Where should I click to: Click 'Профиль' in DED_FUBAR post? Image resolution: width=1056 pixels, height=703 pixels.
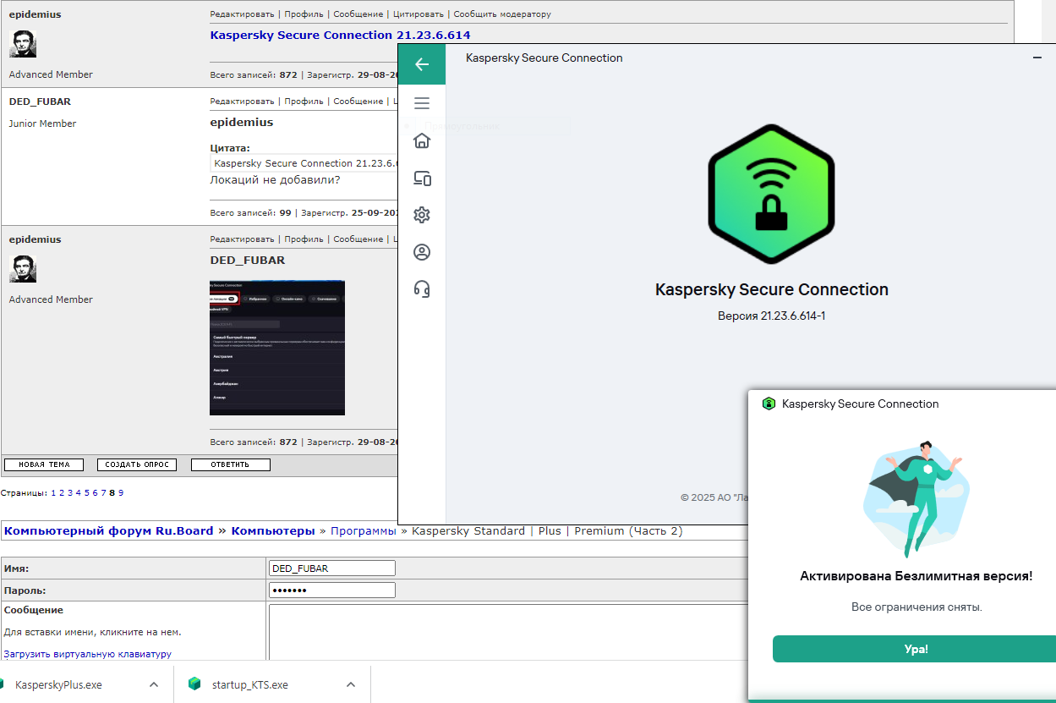(304, 102)
